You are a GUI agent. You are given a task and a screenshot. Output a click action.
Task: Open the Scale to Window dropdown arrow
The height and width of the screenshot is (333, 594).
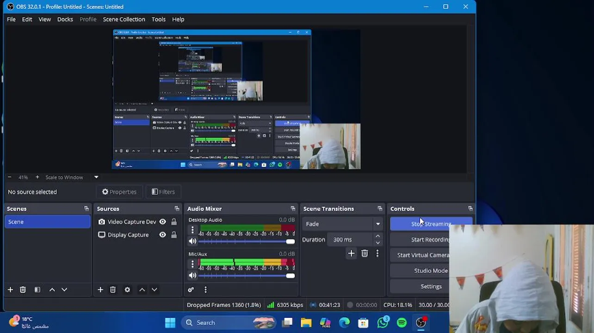(x=96, y=177)
